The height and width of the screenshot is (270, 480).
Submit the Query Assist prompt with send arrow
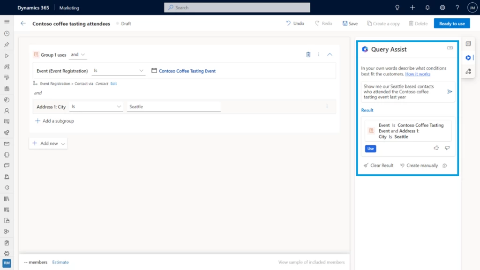pos(450,91)
